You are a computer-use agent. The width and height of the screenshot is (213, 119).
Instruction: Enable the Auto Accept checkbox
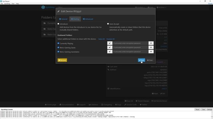[x=108, y=24]
